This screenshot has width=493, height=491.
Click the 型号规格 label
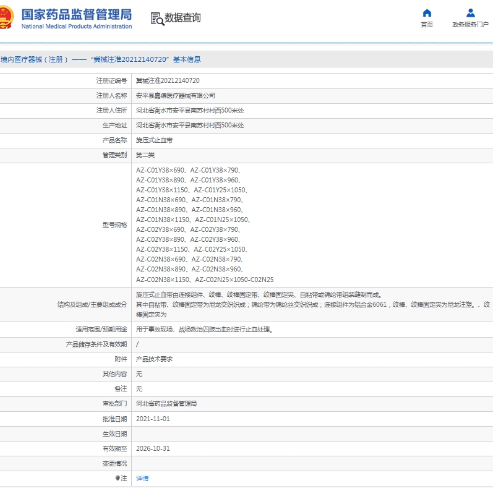coord(115,224)
